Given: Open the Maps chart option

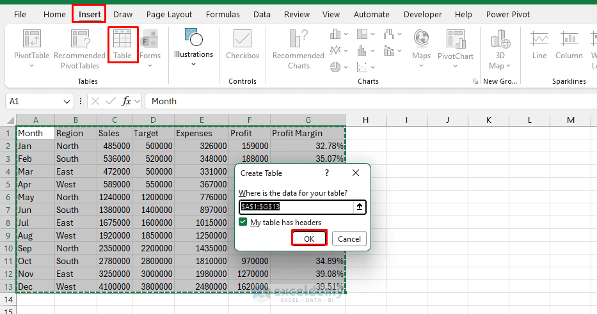Looking at the screenshot, I should [x=421, y=49].
